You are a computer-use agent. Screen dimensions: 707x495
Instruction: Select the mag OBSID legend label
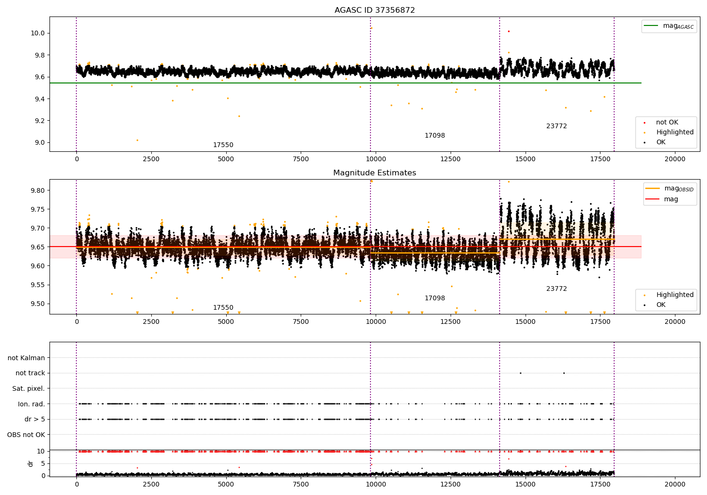point(679,189)
